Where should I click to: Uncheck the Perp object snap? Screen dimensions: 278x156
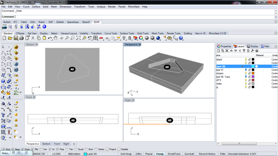58,149
